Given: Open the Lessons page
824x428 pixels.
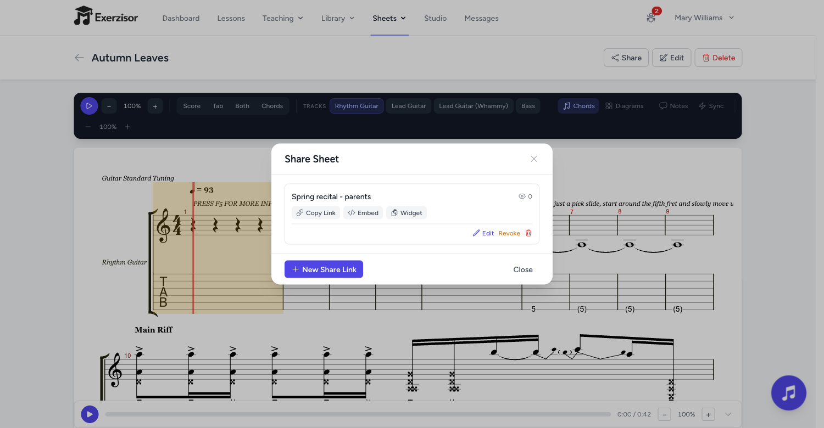Looking at the screenshot, I should coord(231,18).
